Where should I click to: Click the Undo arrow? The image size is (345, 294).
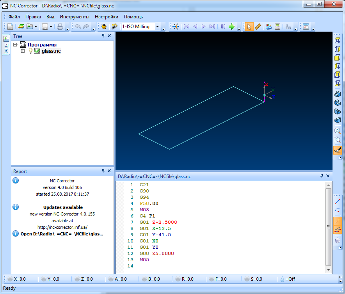[77, 27]
